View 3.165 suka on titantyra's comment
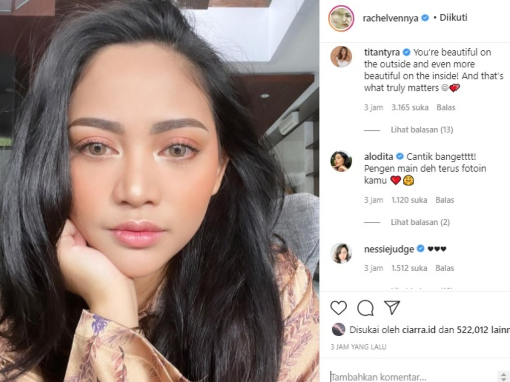The width and height of the screenshot is (510, 382). tap(410, 107)
